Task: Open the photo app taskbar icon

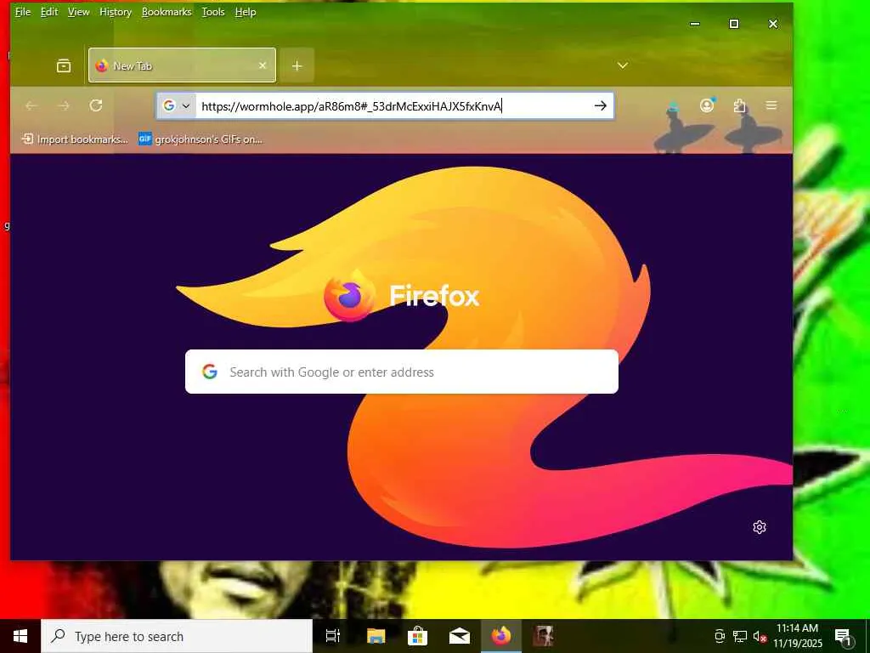Action: [x=543, y=636]
